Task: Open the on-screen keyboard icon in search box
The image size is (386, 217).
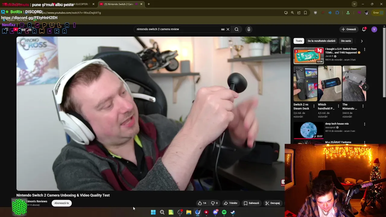Action: 223,29
